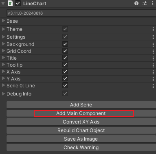
Task: Toggle the LineChart component enabled checkbox
Action: [18, 4]
